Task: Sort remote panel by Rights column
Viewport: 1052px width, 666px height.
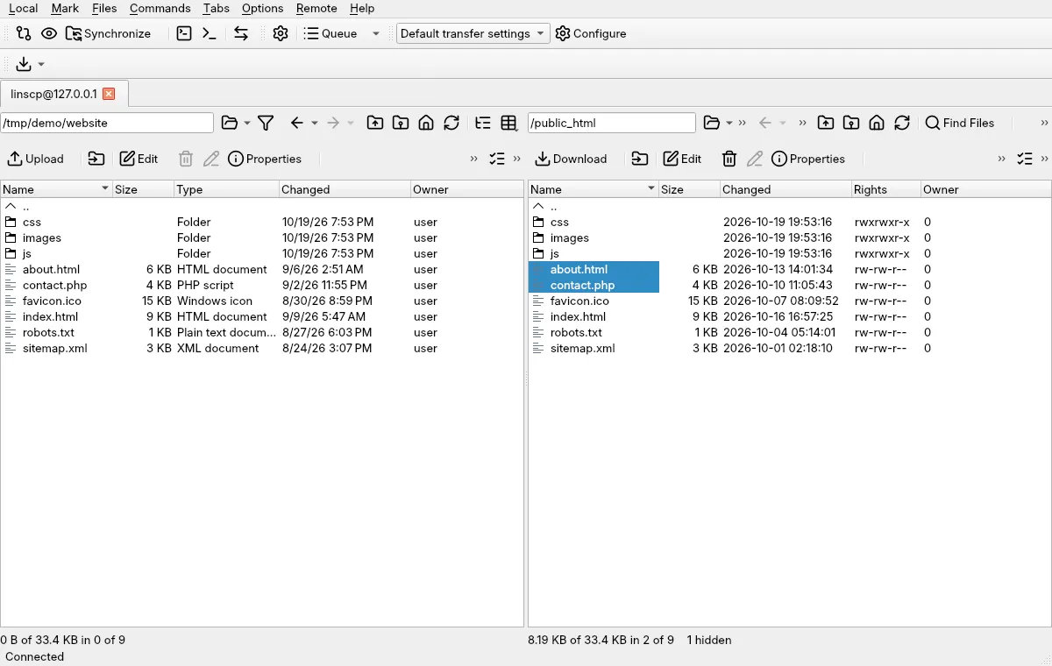Action: [885, 189]
